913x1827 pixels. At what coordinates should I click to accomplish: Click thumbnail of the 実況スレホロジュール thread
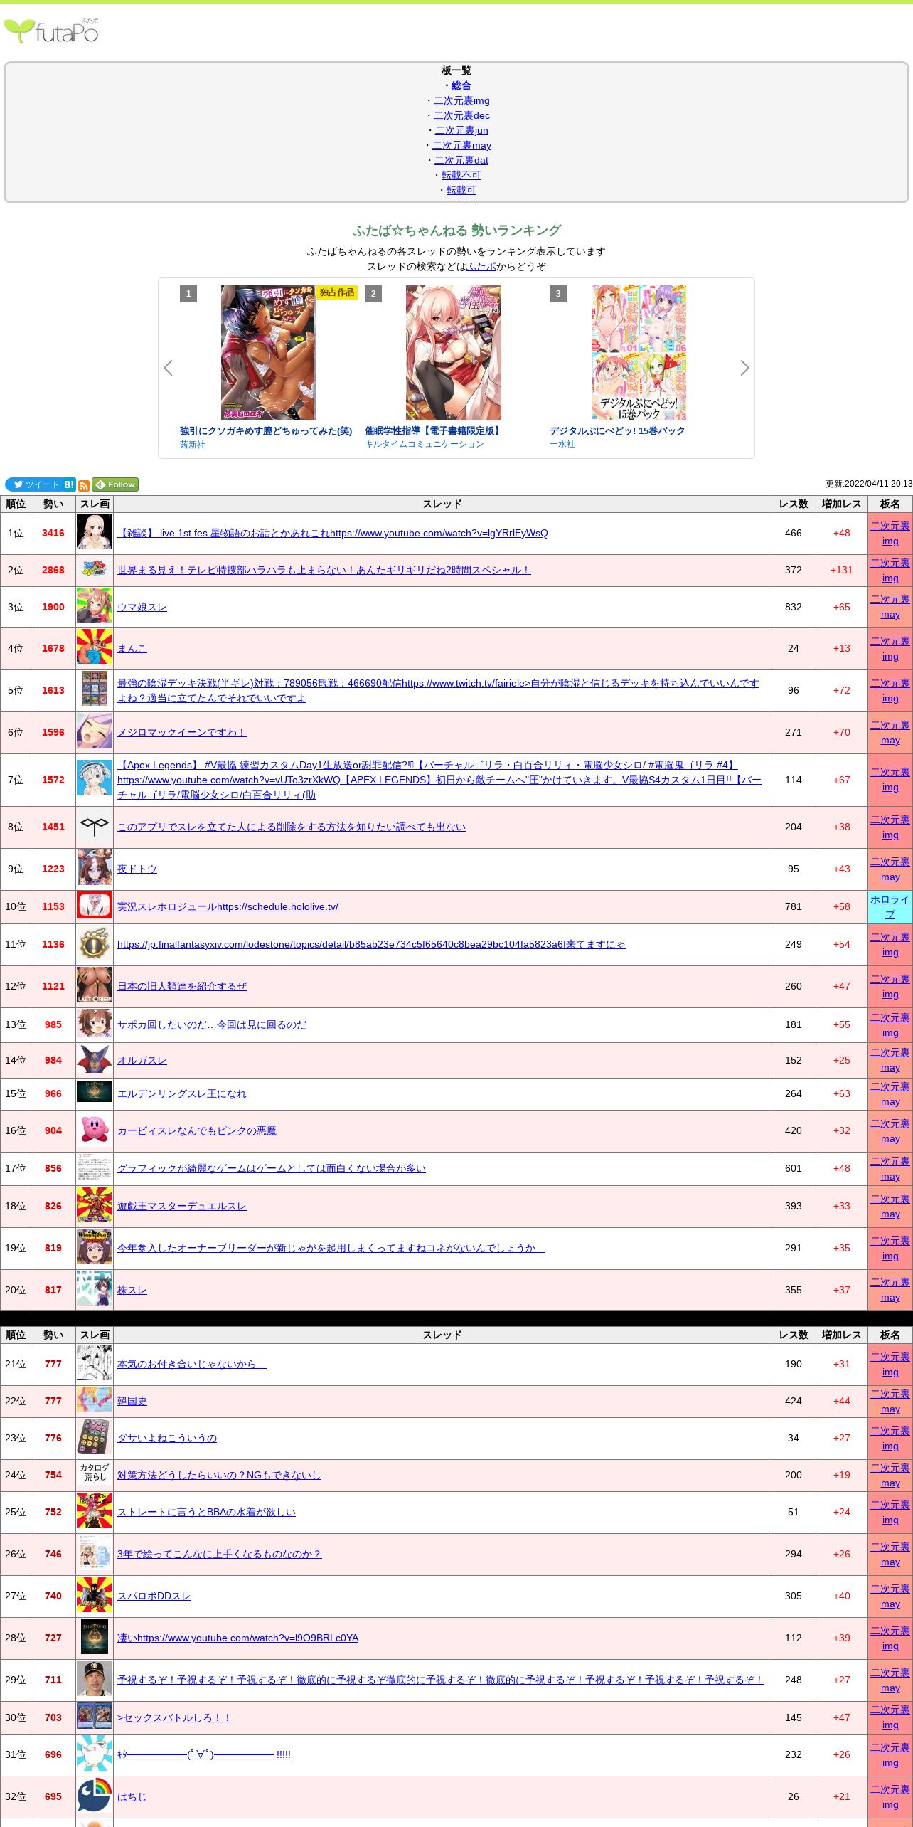coord(95,906)
